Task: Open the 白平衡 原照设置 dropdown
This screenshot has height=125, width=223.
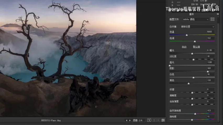Action: pos(198,27)
